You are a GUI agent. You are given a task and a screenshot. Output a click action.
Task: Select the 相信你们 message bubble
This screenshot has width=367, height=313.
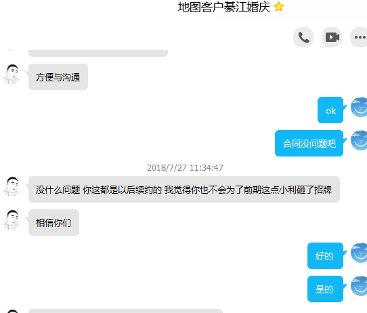54,223
